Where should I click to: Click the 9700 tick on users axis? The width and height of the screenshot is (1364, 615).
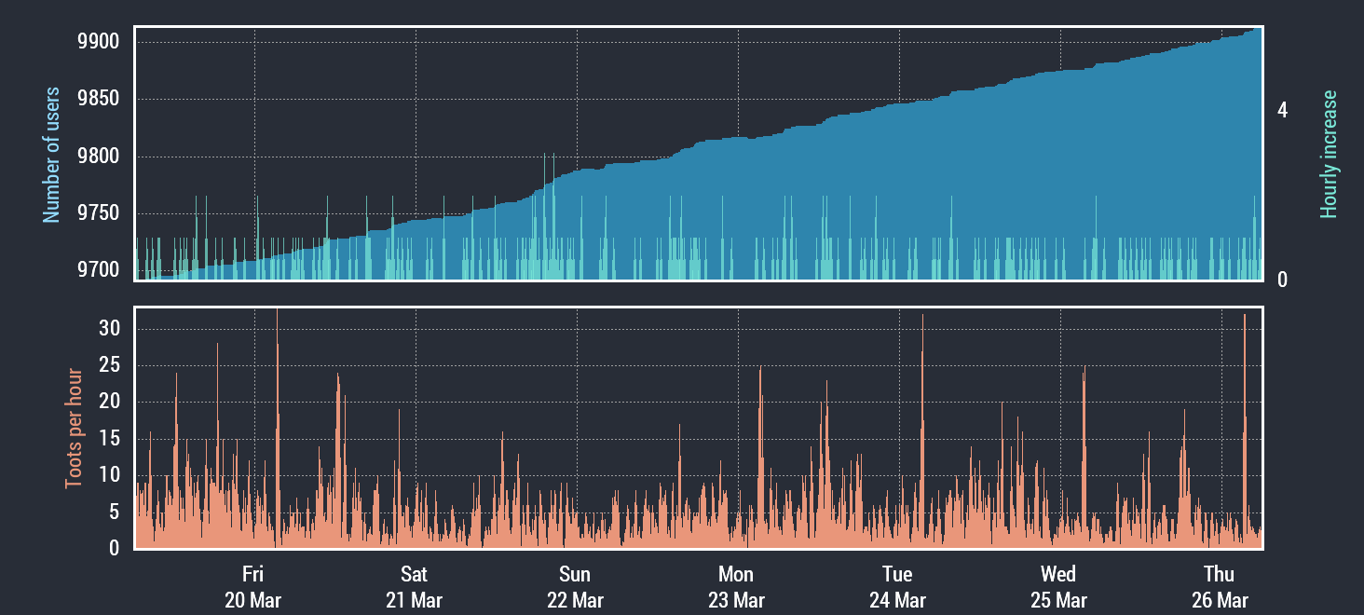(100, 270)
